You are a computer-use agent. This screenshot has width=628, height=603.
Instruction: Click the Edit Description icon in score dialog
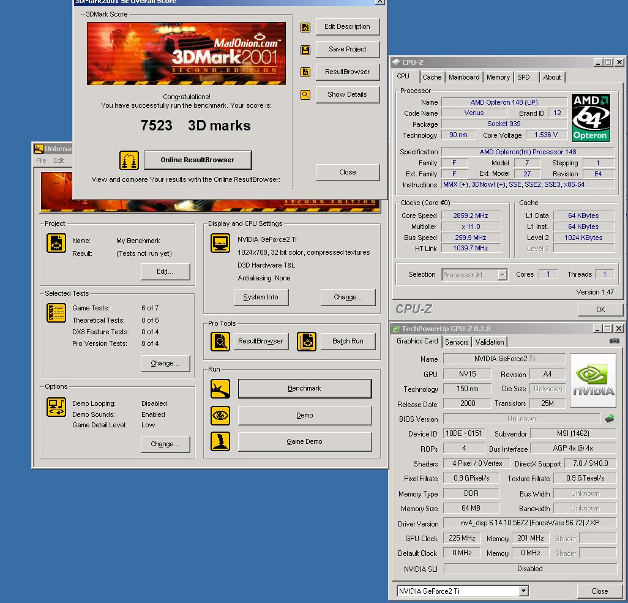tap(305, 28)
